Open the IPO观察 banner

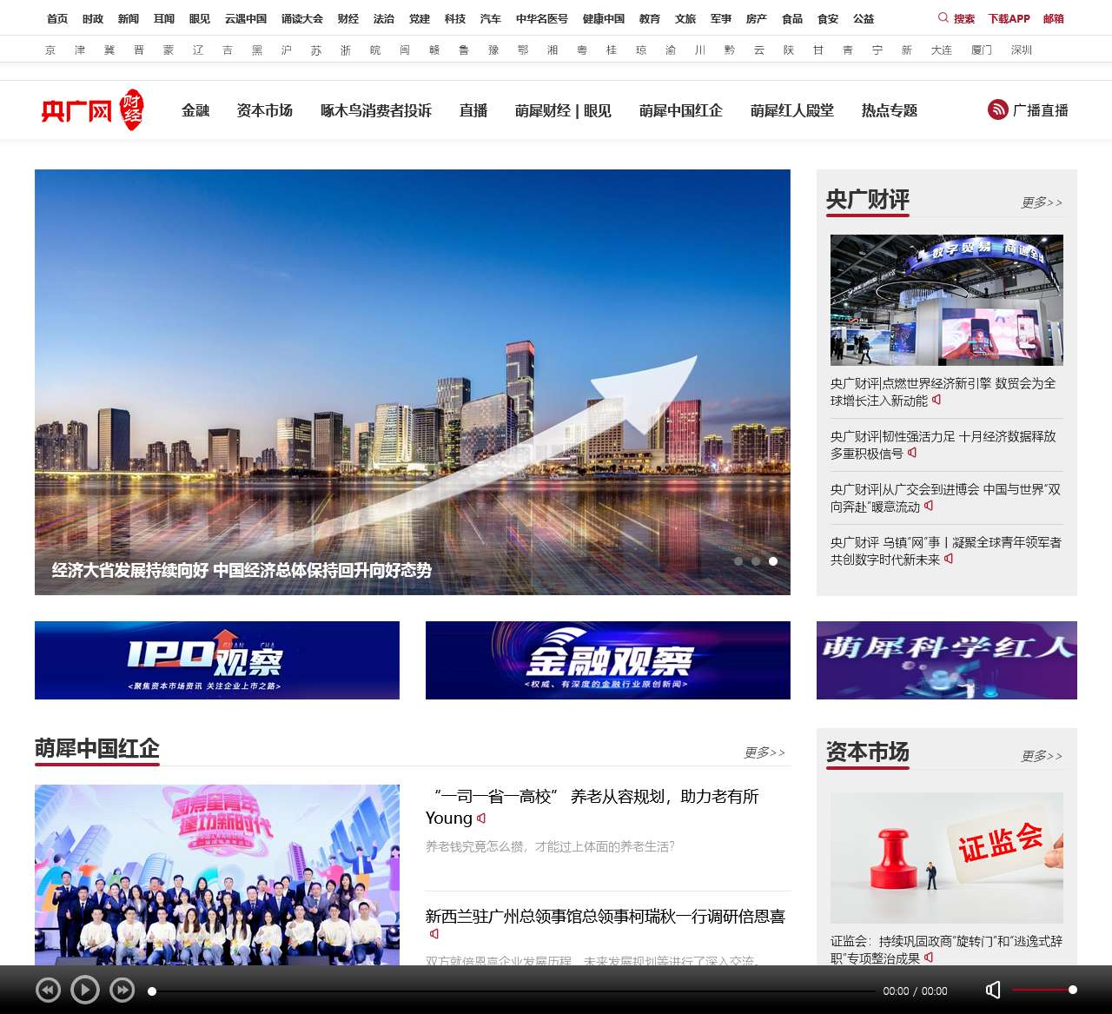[x=217, y=660]
